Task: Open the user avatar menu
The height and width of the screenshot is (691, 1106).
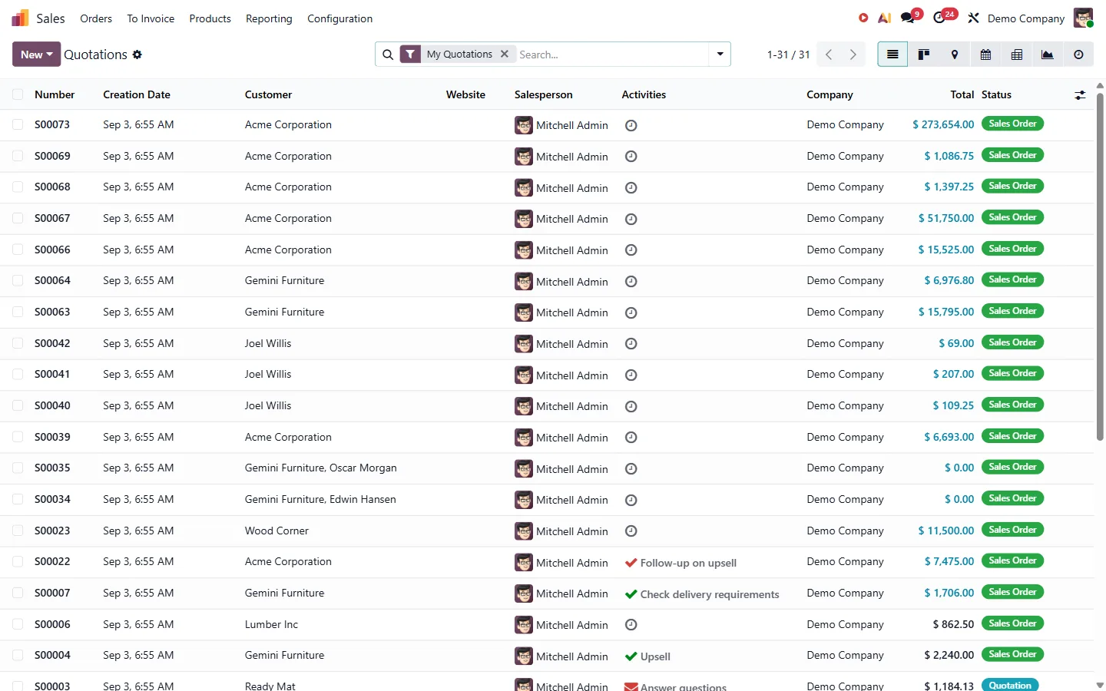Action: click(1083, 18)
